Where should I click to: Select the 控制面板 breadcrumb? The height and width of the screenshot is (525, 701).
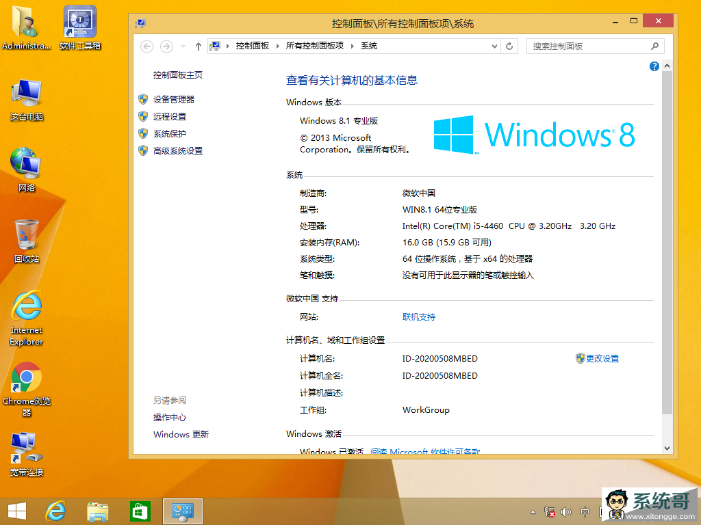pos(253,46)
